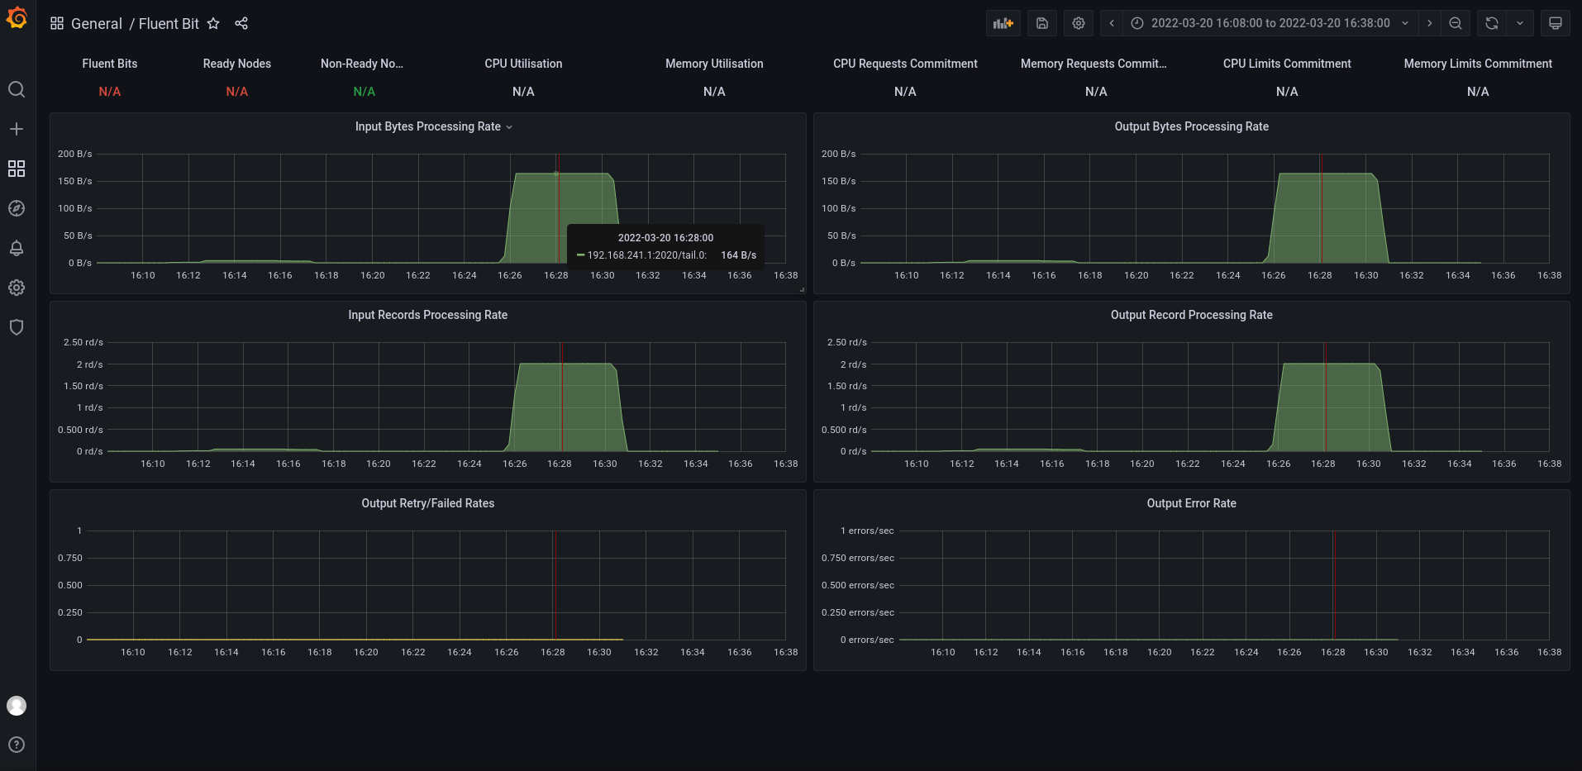Click the CPU Utilisation stat title
Image resolution: width=1582 pixels, height=771 pixels.
[523, 64]
